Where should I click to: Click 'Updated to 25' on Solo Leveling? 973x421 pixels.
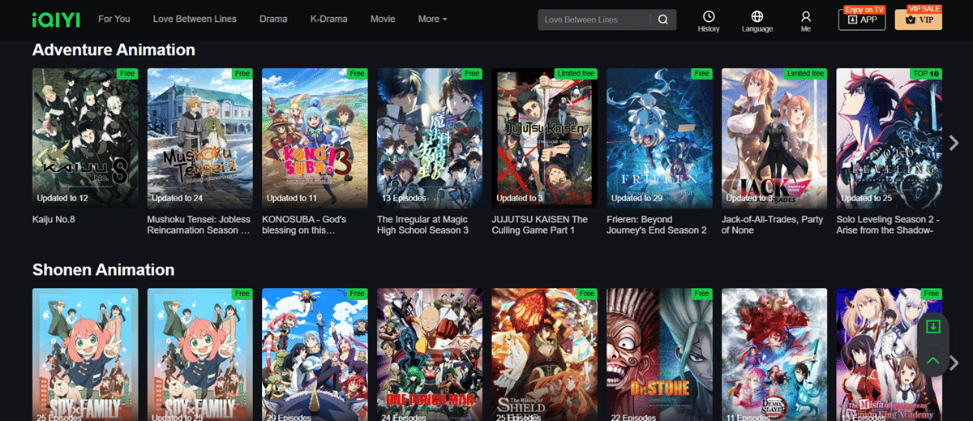pyautogui.click(x=866, y=198)
